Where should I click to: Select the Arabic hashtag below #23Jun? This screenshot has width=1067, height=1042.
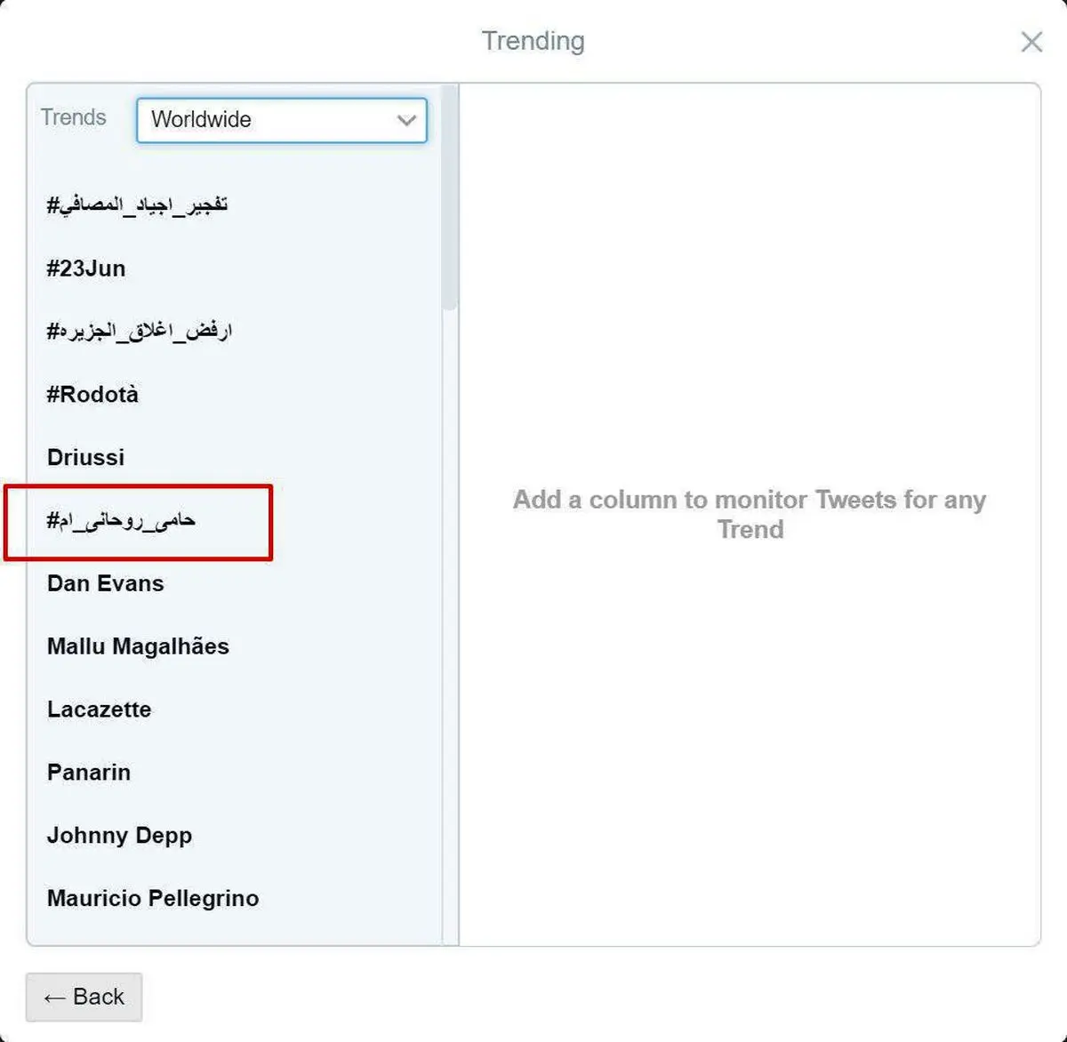tap(139, 331)
